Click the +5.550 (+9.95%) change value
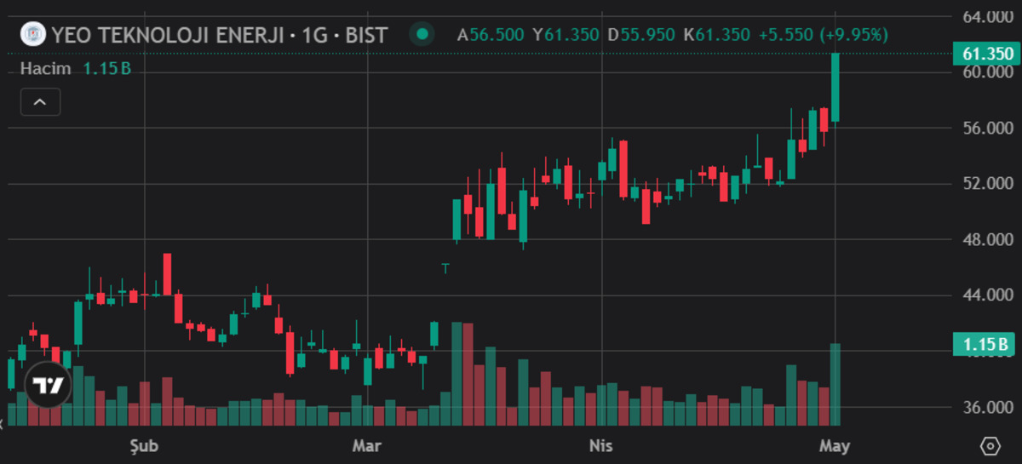Screen dimensions: 1022x464 coord(824,35)
